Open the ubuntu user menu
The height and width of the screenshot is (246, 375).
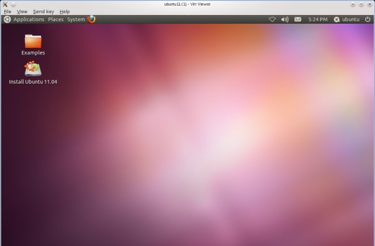click(x=347, y=19)
